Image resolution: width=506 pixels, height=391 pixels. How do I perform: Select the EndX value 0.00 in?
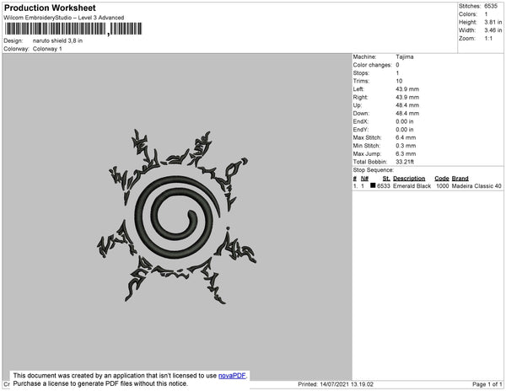[405, 121]
